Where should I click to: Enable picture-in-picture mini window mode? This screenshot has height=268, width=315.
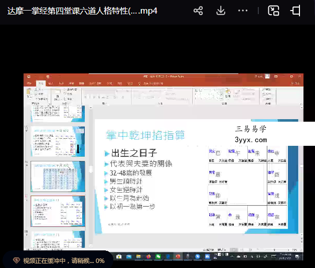(273, 11)
